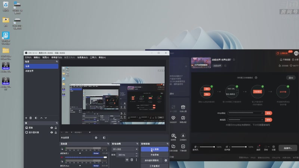The image size is (299, 168).
Task: Add a scene transition plus icon
Action: click(x=127, y=160)
